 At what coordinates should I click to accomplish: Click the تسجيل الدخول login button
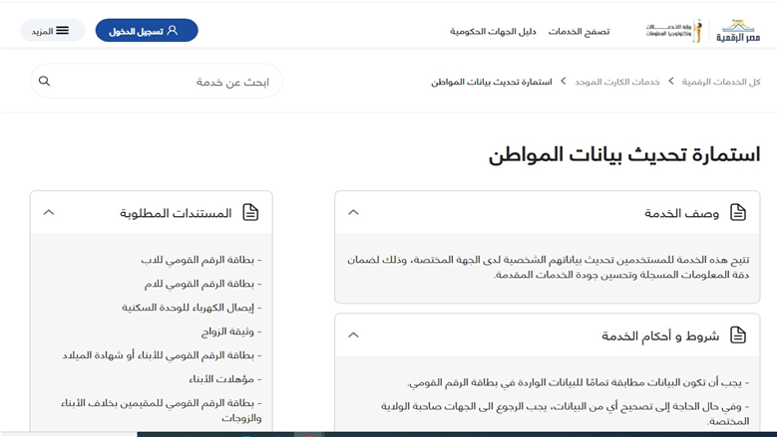tap(147, 31)
